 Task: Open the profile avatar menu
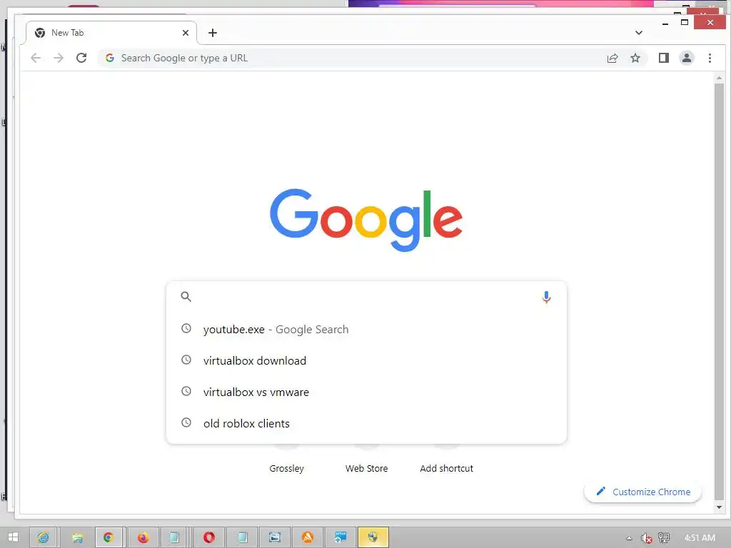pos(687,59)
